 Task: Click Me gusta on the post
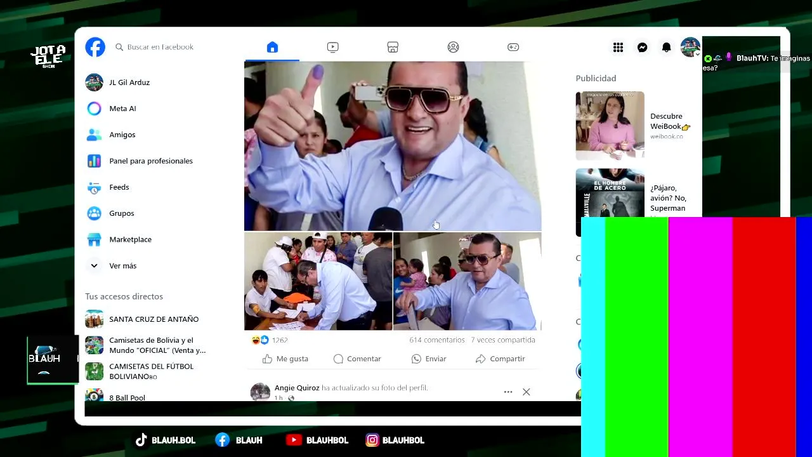(x=285, y=359)
